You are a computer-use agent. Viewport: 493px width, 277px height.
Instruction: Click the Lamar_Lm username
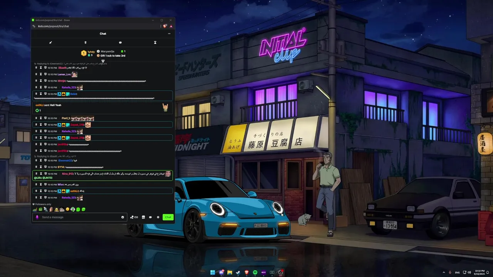(x=64, y=74)
